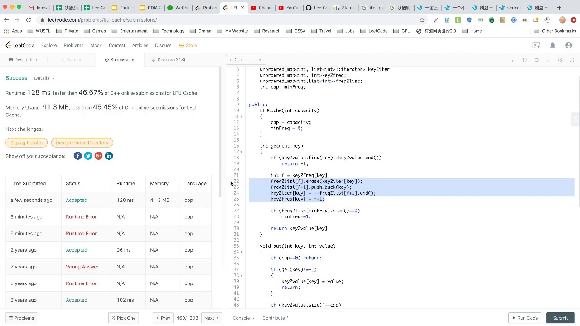580x326 pixels.
Task: Click the Apps grid shortcut
Action: (x=13, y=31)
